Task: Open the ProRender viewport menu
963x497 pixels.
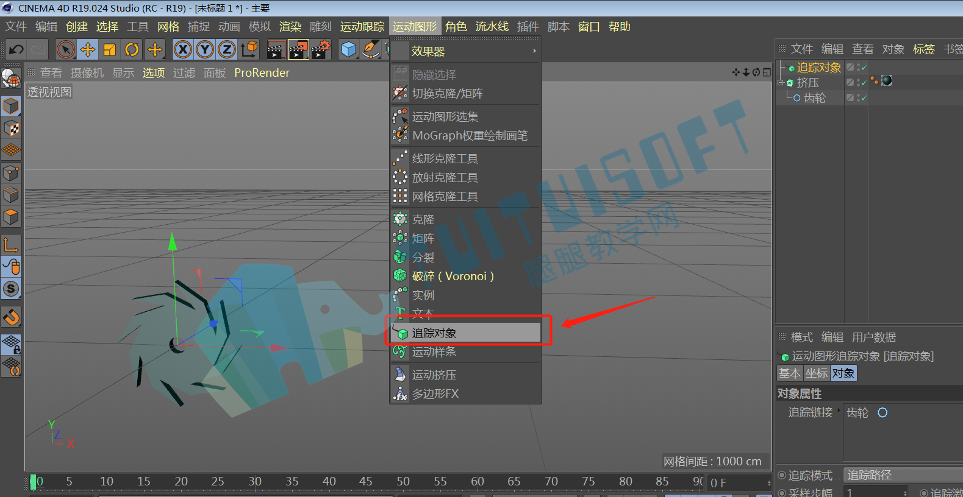Action: pos(262,73)
